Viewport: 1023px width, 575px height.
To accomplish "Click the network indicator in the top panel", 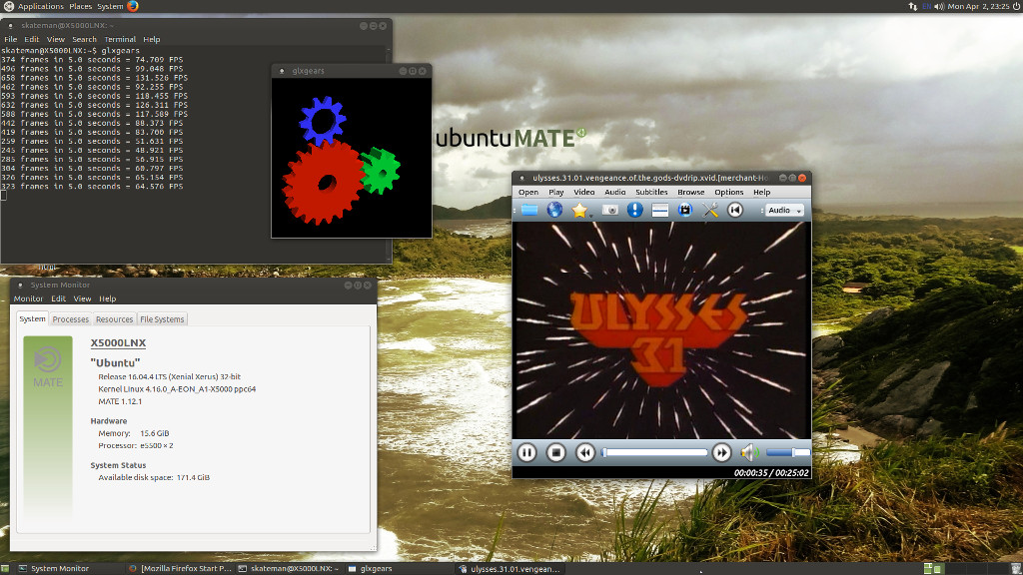I will point(912,7).
